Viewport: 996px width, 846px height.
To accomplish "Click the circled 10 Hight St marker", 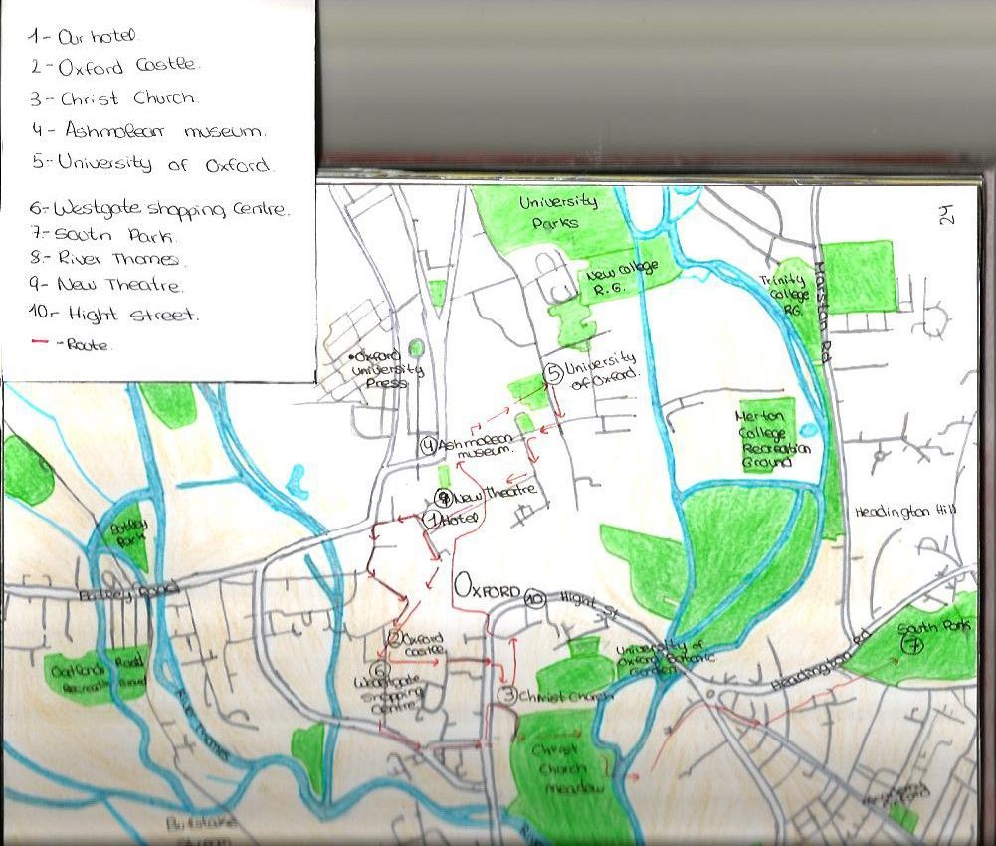I will coord(535,599).
